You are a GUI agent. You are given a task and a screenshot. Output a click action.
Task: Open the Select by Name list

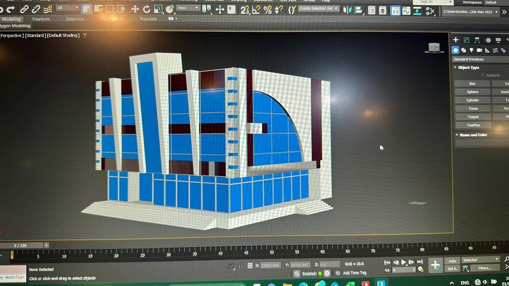coord(98,9)
